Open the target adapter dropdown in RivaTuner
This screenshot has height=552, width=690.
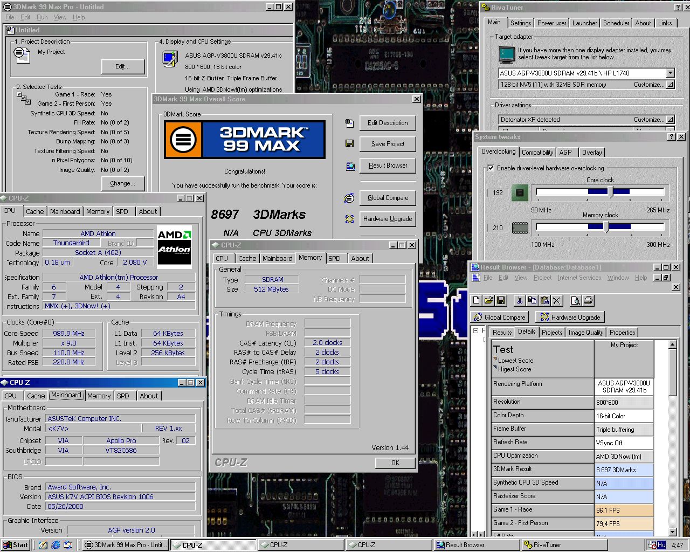670,73
